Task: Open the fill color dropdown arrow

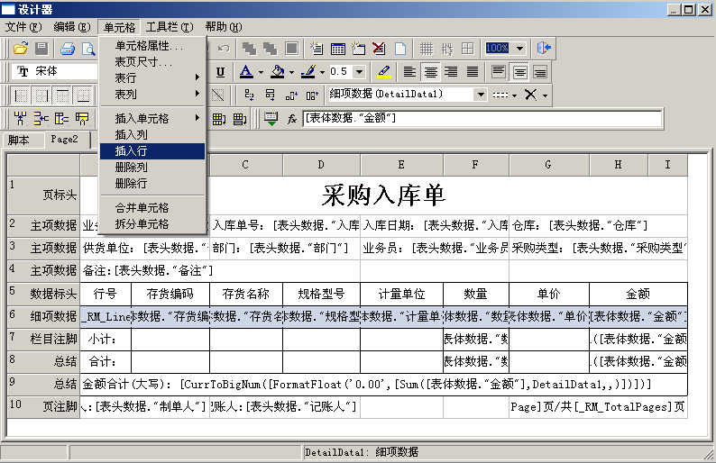Action: tap(291, 72)
